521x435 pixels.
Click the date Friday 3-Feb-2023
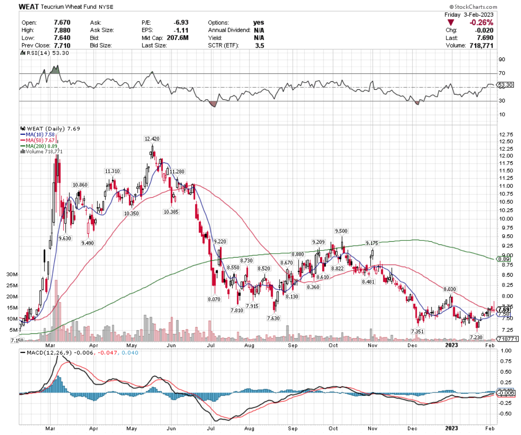pos(469,15)
